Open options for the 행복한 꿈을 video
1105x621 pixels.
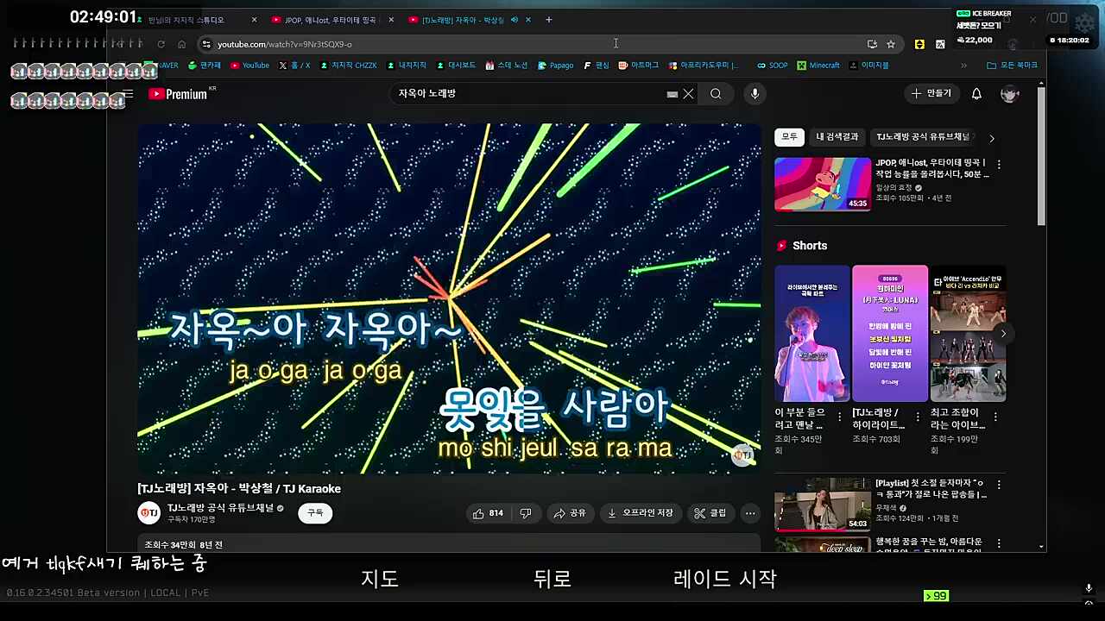[x=999, y=543]
